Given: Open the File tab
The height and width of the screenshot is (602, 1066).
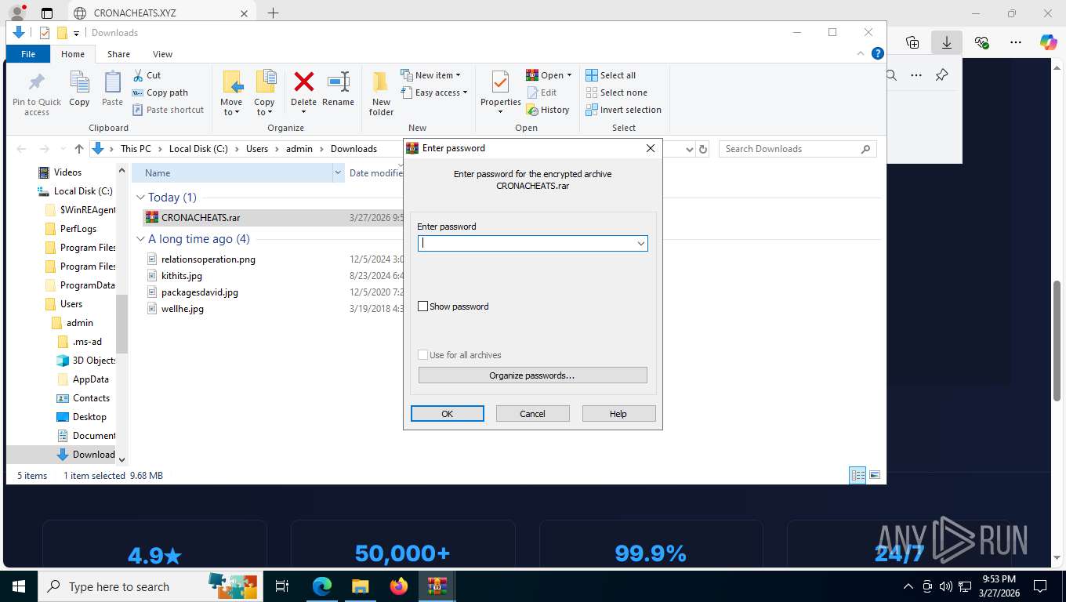Looking at the screenshot, I should point(28,54).
